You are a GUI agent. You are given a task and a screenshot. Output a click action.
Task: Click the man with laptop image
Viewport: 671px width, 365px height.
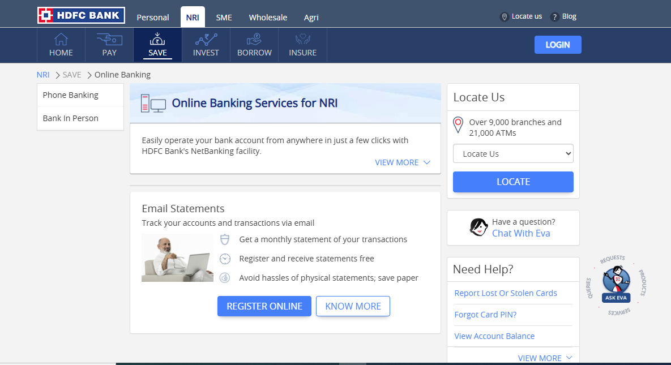click(x=177, y=257)
